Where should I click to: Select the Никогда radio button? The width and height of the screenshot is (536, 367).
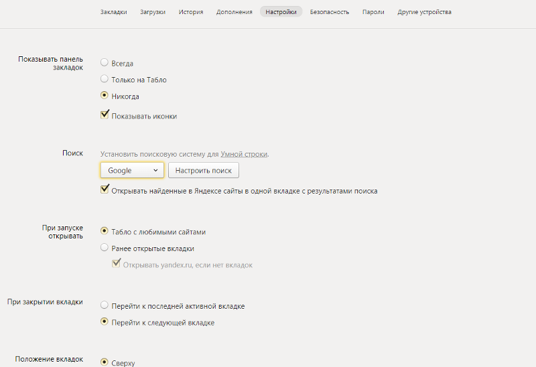pos(105,96)
